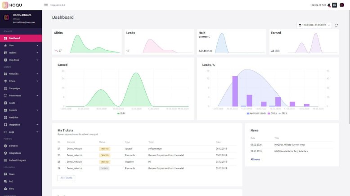350x196 pixels.
Task: Click the Integration sidebar icon
Action: (5, 125)
